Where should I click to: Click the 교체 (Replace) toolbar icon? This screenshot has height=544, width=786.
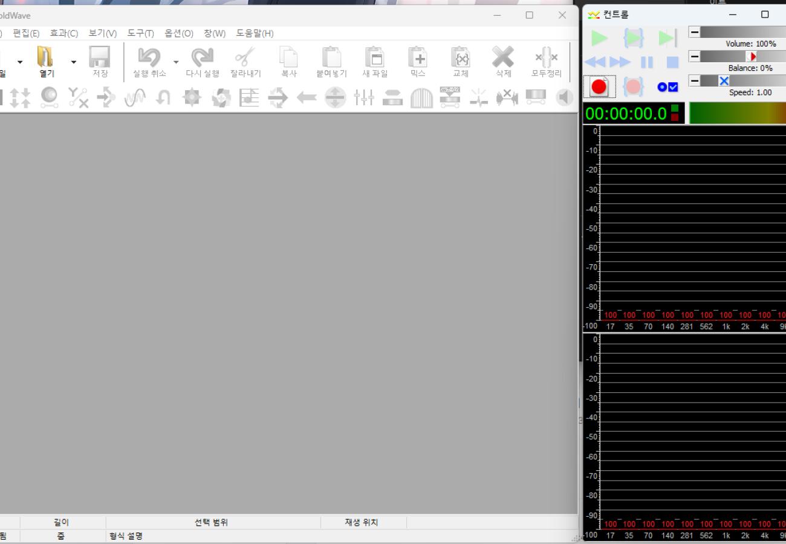pos(461,57)
